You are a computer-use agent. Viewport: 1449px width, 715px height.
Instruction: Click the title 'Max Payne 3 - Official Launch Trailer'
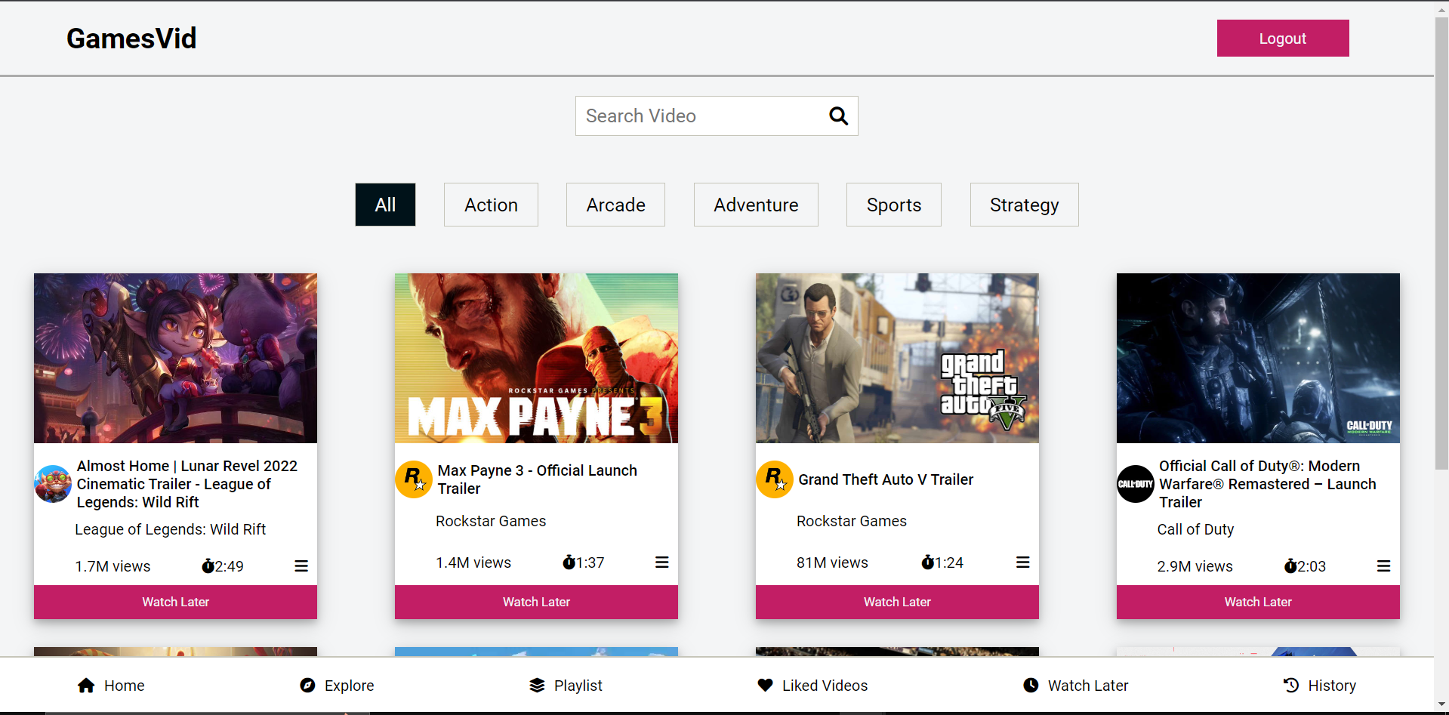pyautogui.click(x=538, y=479)
